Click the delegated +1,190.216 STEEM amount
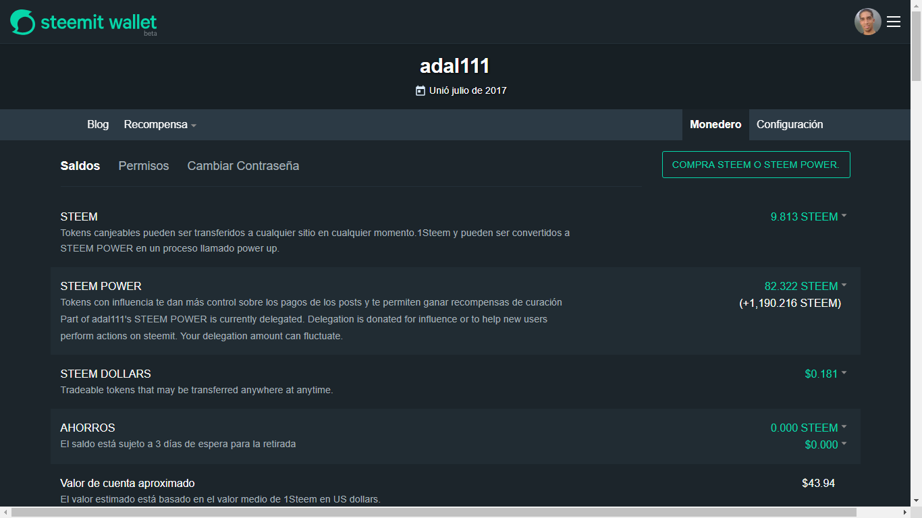The width and height of the screenshot is (922, 518). coord(790,304)
